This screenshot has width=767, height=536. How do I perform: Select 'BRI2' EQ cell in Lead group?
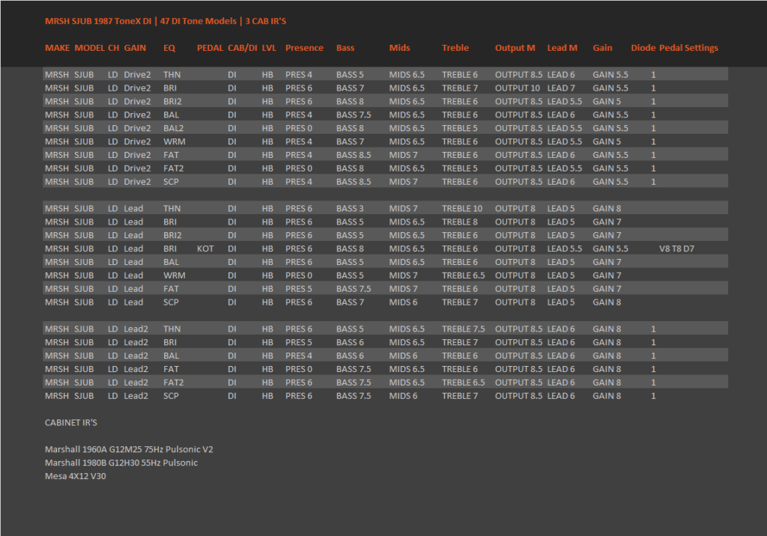(173, 235)
